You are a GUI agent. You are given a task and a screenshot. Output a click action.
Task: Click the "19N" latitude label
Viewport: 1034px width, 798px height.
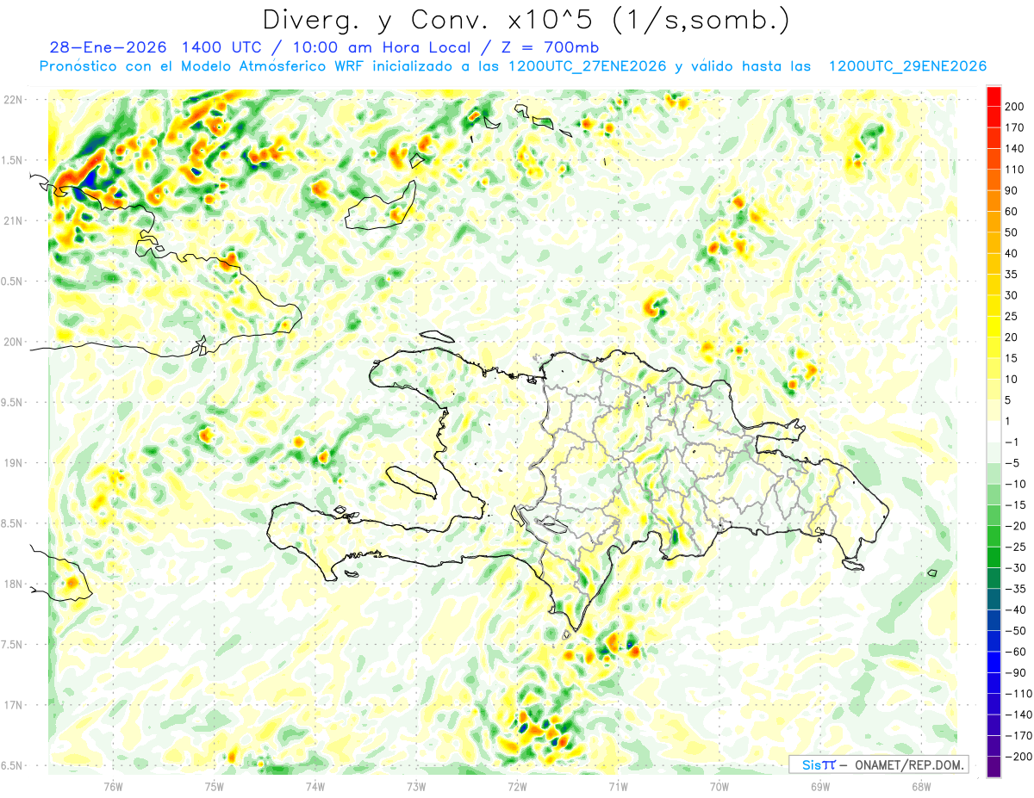[x=14, y=463]
